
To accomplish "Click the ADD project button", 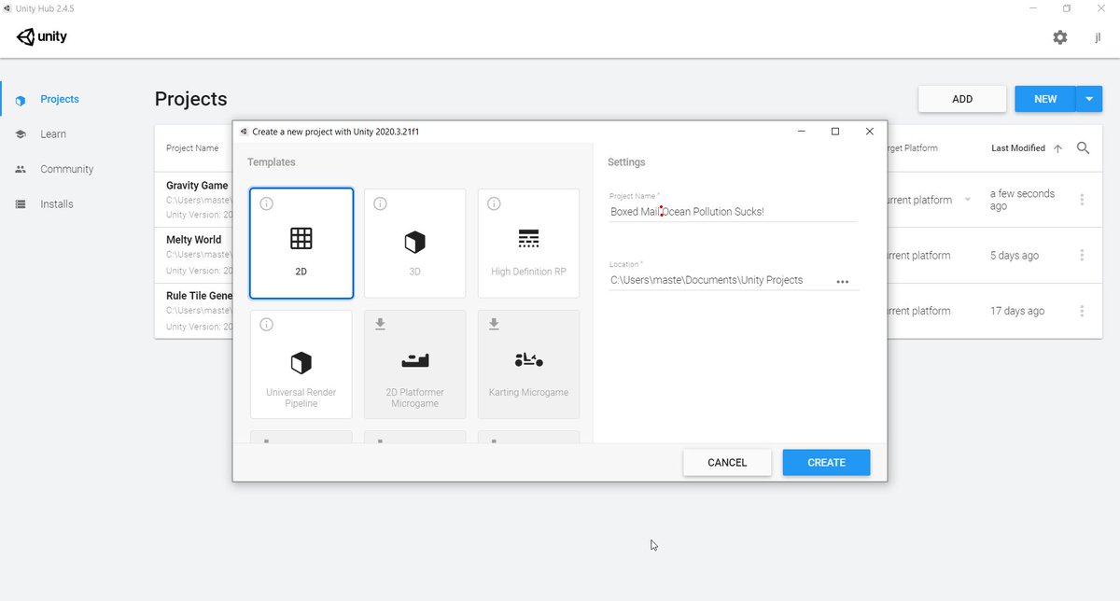I will 962,99.
